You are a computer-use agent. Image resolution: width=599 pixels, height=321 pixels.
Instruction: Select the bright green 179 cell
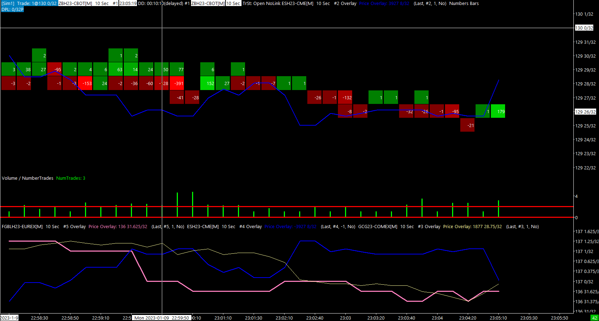[x=498, y=111]
